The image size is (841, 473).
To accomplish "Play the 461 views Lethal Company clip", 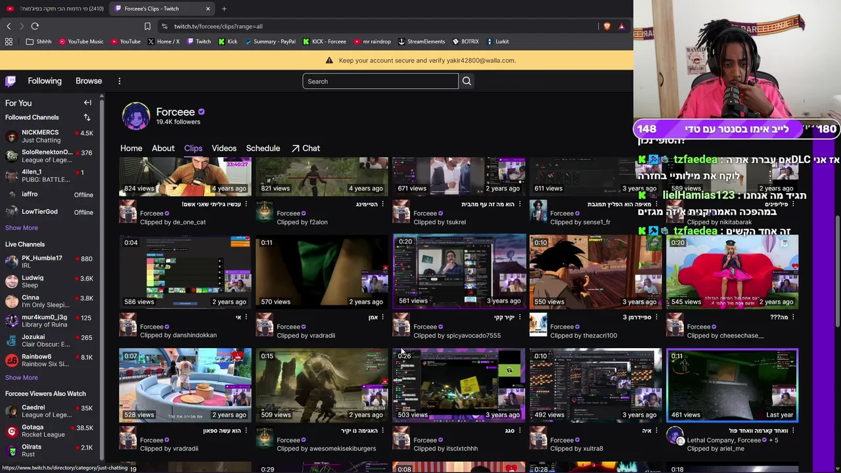I will (732, 385).
